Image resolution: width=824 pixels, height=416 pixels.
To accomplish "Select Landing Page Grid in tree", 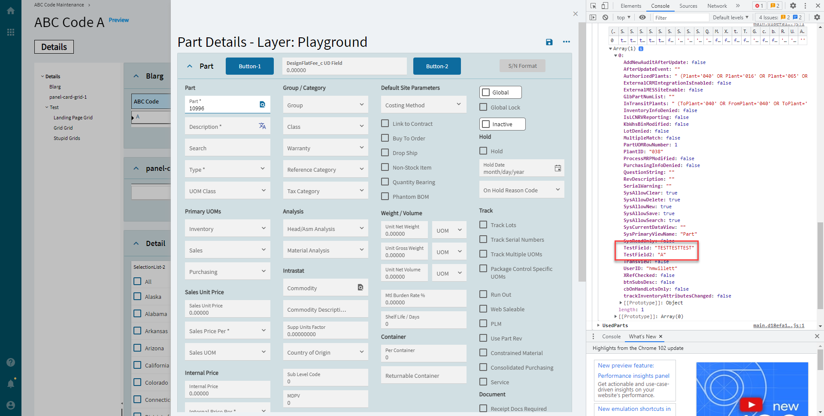I will pos(73,118).
